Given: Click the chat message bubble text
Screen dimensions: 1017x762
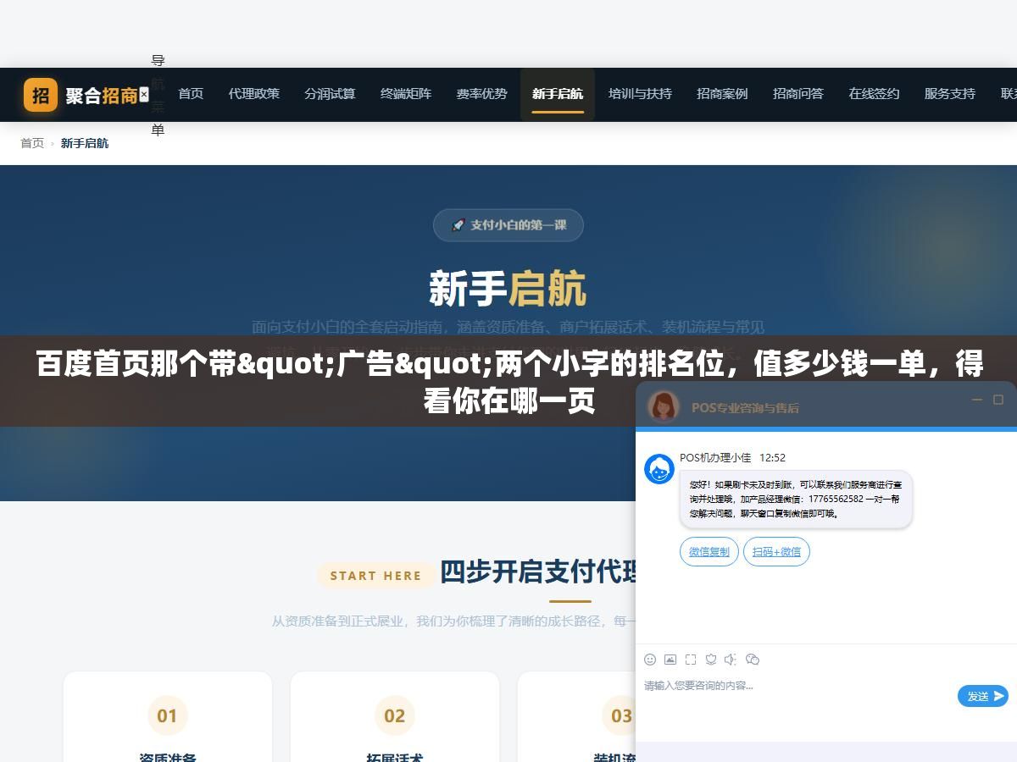Looking at the screenshot, I should [796, 500].
